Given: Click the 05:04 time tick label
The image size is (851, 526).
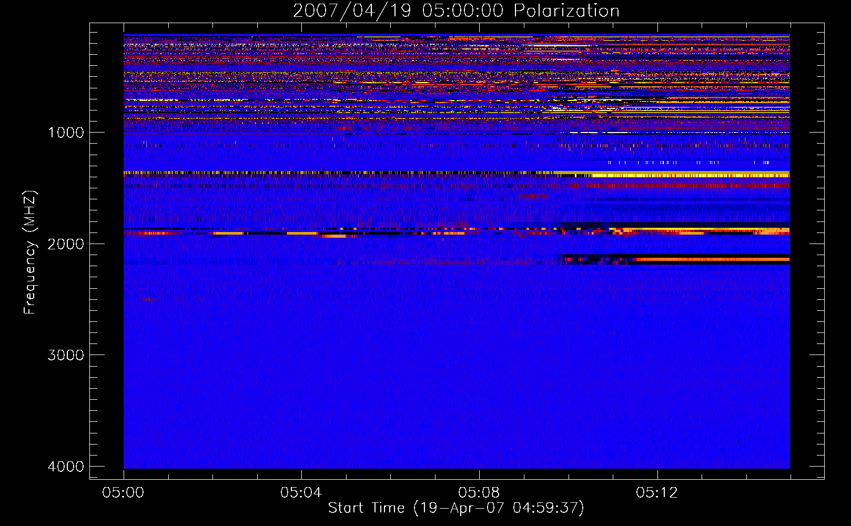Looking at the screenshot, I should 301,493.
